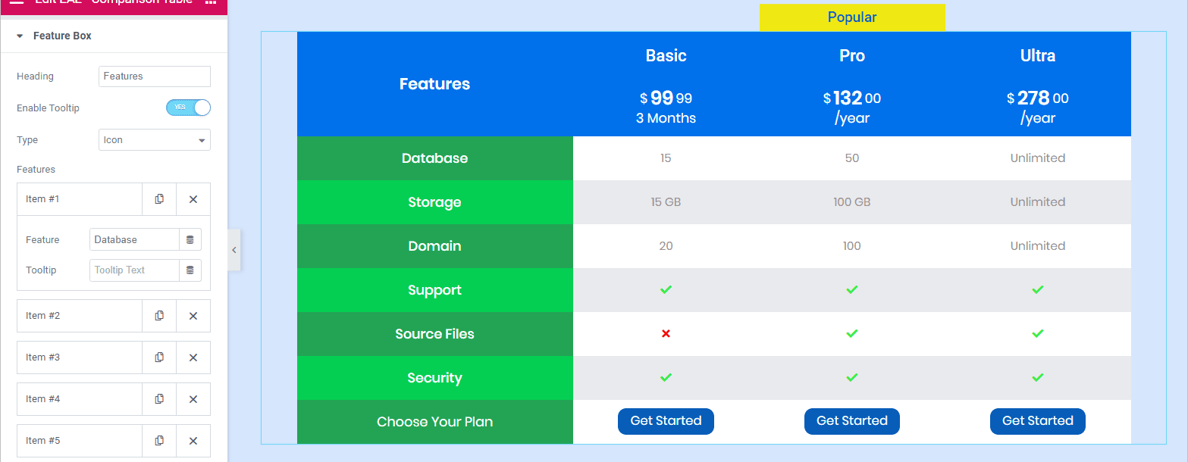Click the 100 GB storage cell

tap(852, 202)
